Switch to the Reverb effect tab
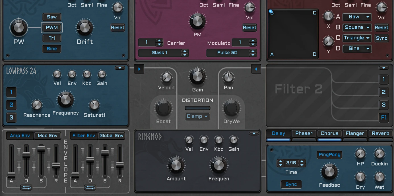Screen dimensions: 394x196 [x=381, y=133]
